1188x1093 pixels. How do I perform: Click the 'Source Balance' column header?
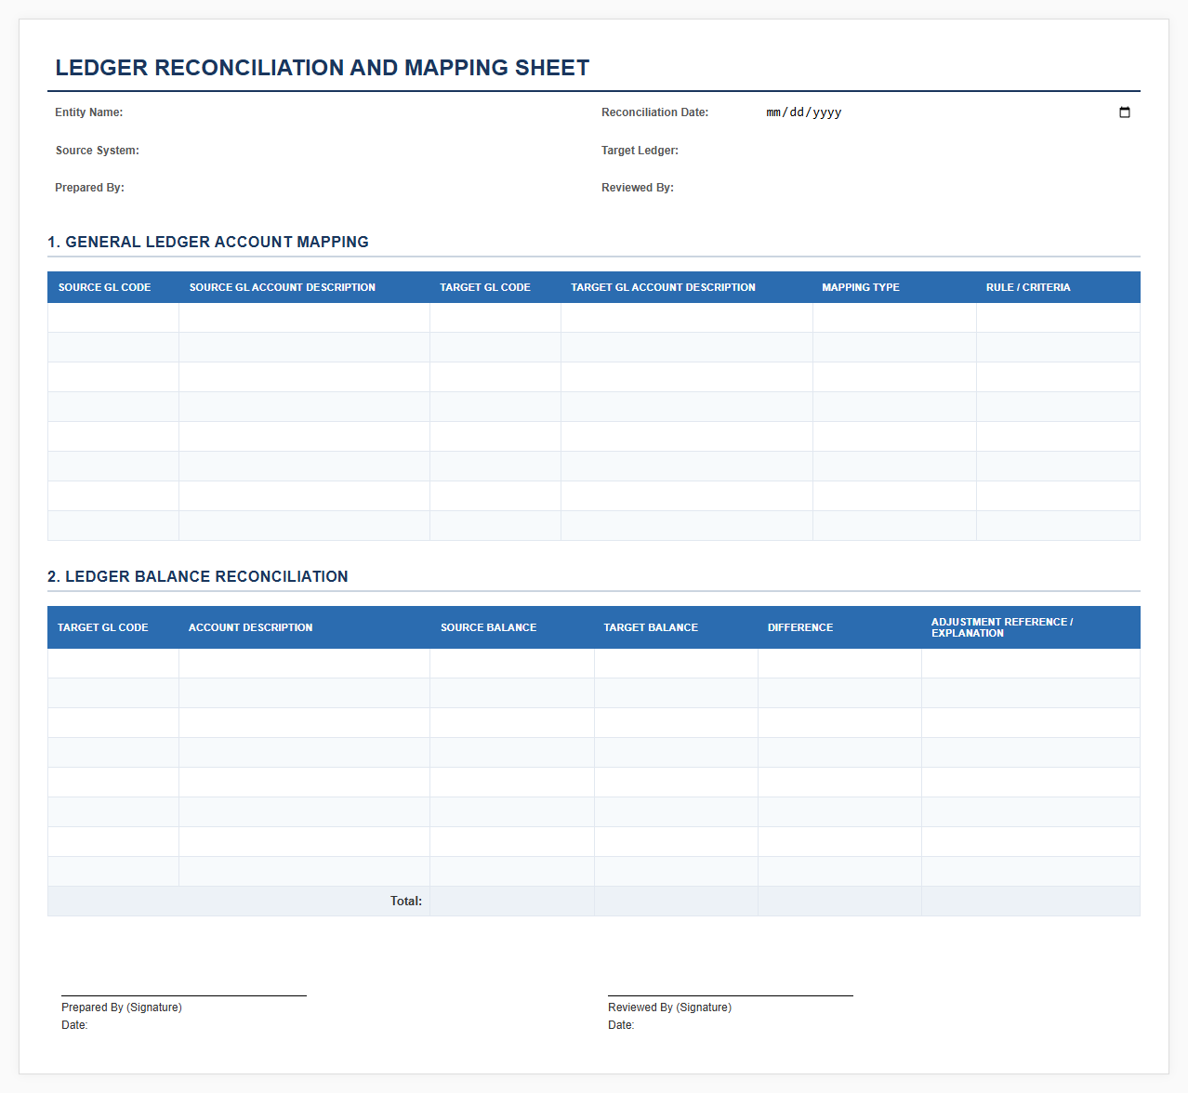[x=512, y=627]
